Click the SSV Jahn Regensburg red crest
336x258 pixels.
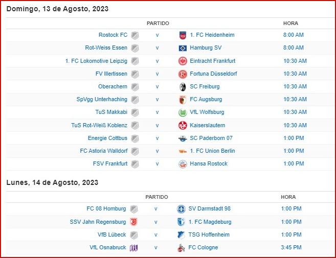point(133,222)
